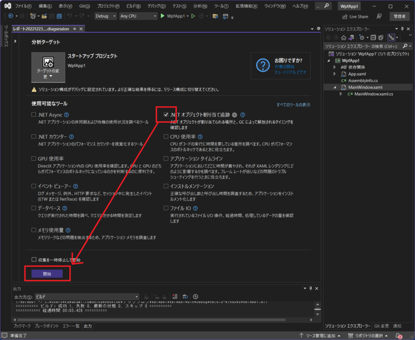Click the Live Share icon
The image size is (415, 340).
(x=344, y=17)
